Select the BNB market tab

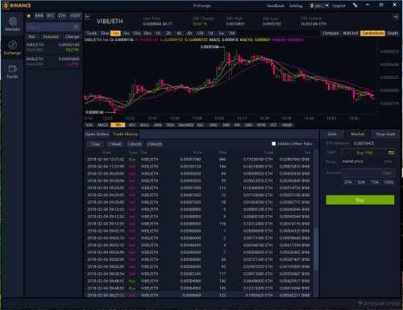tap(39, 15)
